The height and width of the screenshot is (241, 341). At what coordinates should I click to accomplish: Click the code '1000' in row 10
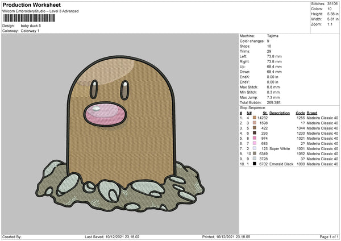[301, 164]
